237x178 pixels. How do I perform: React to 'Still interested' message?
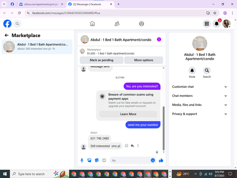click(x=127, y=146)
